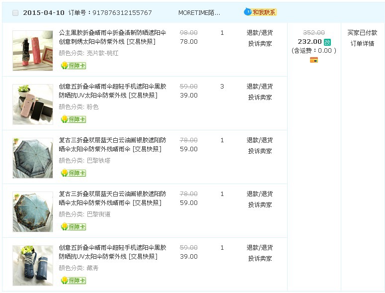Click the orange payment card icon under shipping fee
385x293 pixels.
[x=314, y=60]
